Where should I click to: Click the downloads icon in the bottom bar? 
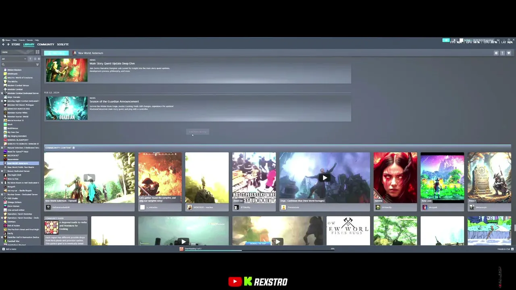pyautogui.click(x=181, y=249)
